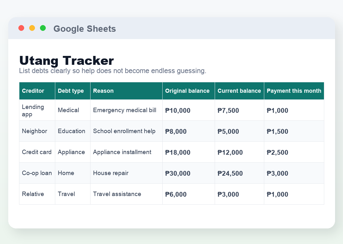Screen dimensions: 343x244
Task: Click the Google Sheets window title
Action: [85, 29]
